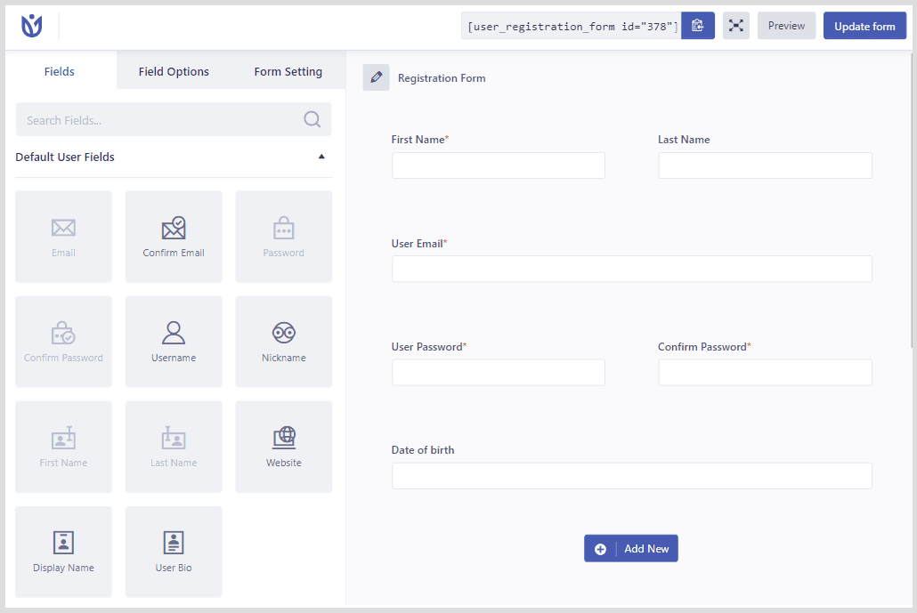Click the User Email input box

631,269
